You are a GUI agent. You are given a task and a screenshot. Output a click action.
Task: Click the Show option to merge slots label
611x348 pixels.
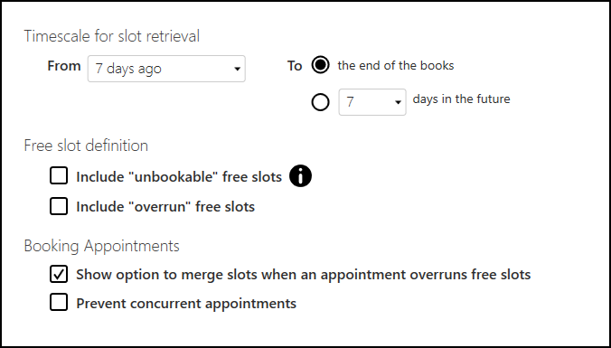(x=303, y=275)
